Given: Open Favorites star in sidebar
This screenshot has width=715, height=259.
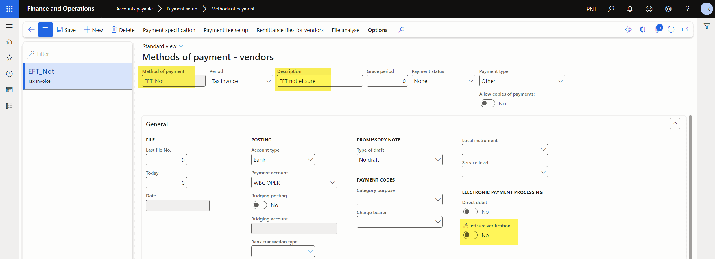Looking at the screenshot, I should point(9,58).
